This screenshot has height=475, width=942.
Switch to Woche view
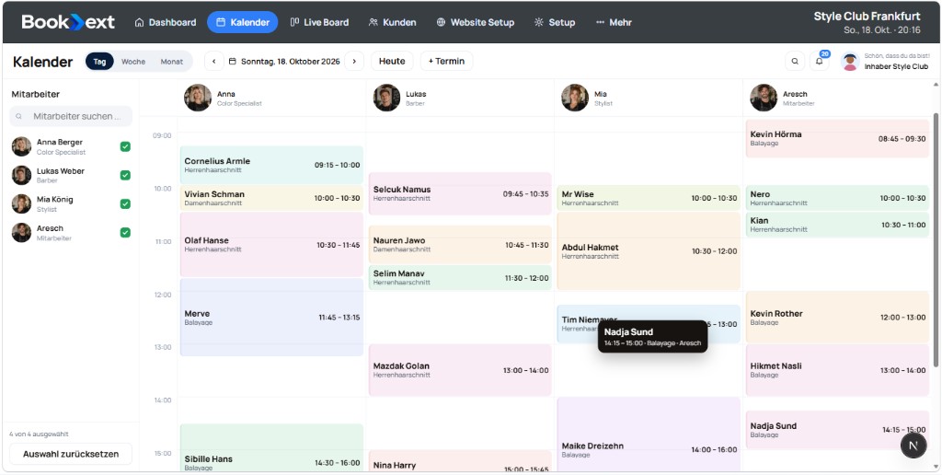click(x=133, y=62)
